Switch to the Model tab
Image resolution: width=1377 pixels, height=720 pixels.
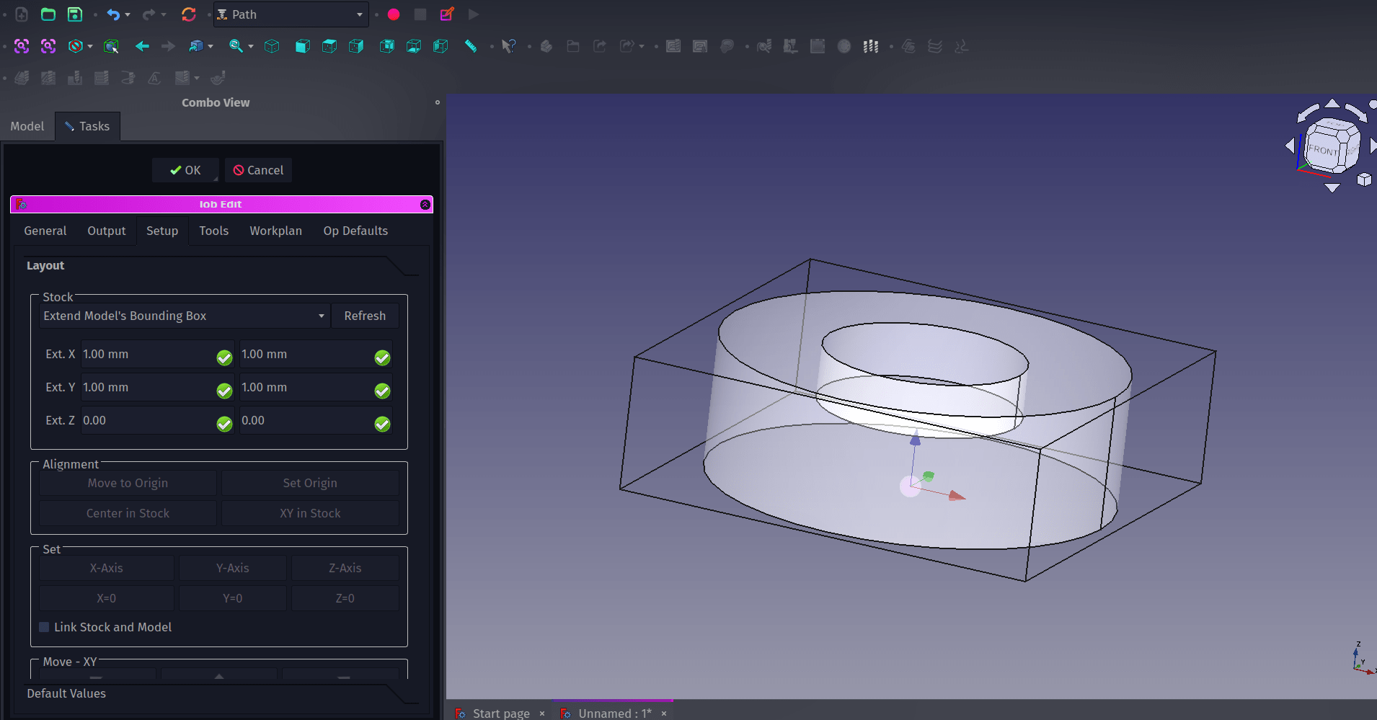pos(27,126)
